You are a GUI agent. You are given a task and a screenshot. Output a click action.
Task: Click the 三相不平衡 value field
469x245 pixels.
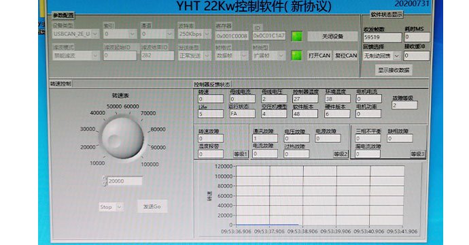(368, 138)
